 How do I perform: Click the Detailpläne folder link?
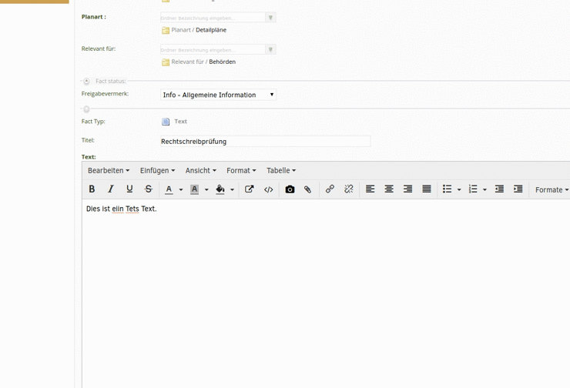(x=211, y=30)
